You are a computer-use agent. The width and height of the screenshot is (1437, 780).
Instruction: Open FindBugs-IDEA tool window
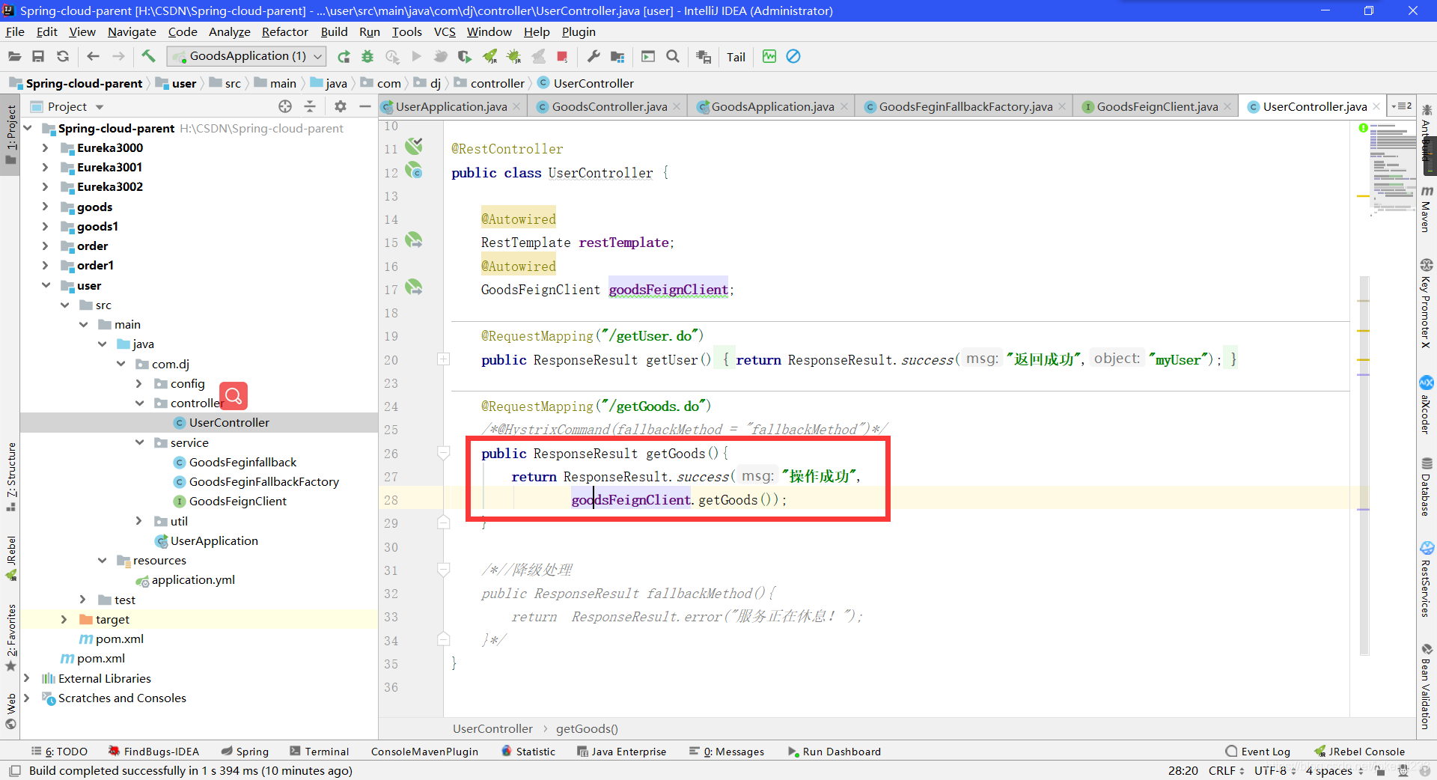pos(153,752)
